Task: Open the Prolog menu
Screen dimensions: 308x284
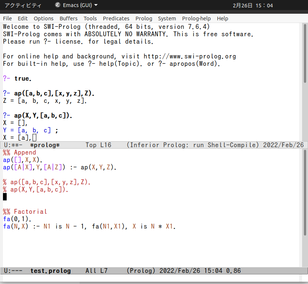Action: (x=144, y=18)
